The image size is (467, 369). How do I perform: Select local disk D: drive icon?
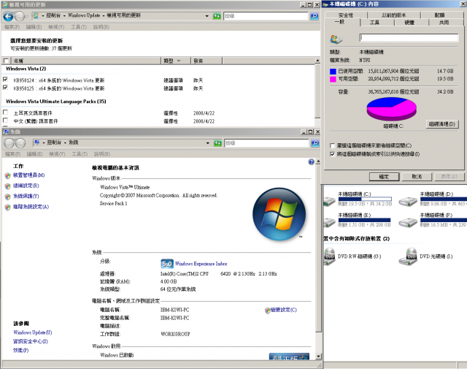coord(408,202)
